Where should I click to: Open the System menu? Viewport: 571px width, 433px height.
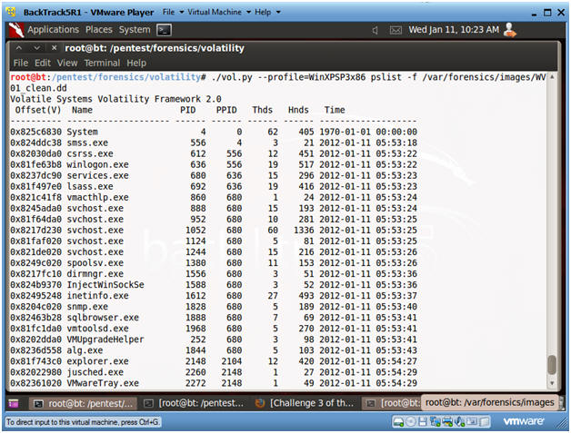click(x=135, y=30)
